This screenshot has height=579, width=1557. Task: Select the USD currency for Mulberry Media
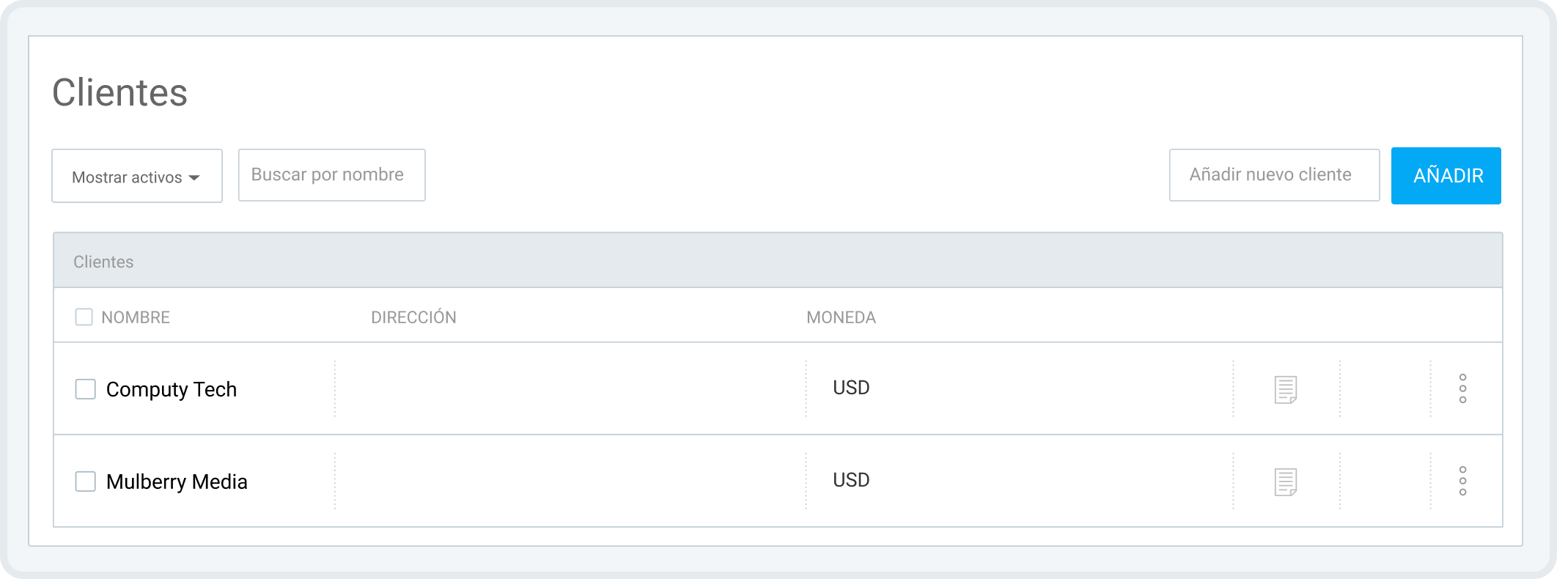point(851,480)
